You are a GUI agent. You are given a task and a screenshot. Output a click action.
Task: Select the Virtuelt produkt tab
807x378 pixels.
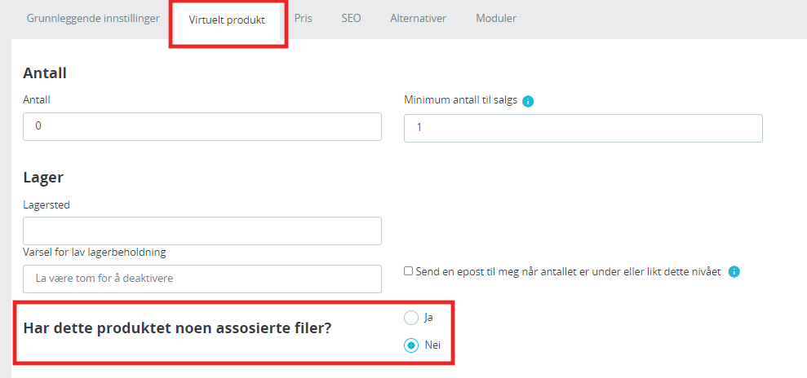point(227,20)
